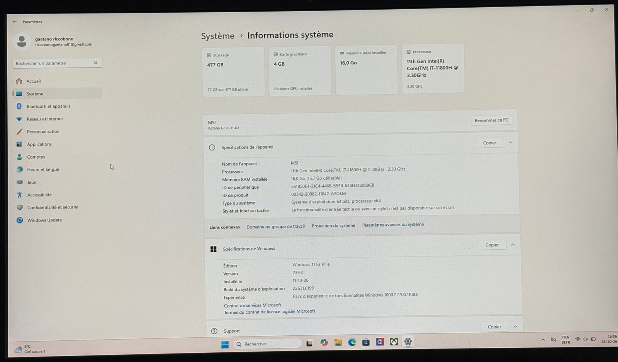This screenshot has height=362, width=618.
Task: Open File Explorer from the taskbar
Action: (x=338, y=342)
